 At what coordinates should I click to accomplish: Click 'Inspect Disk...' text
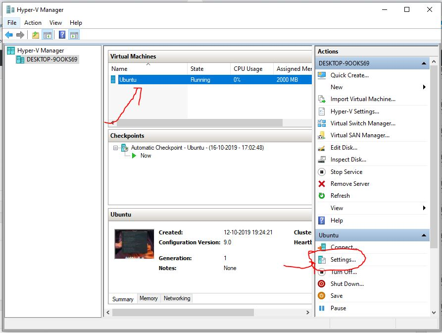[348, 160]
